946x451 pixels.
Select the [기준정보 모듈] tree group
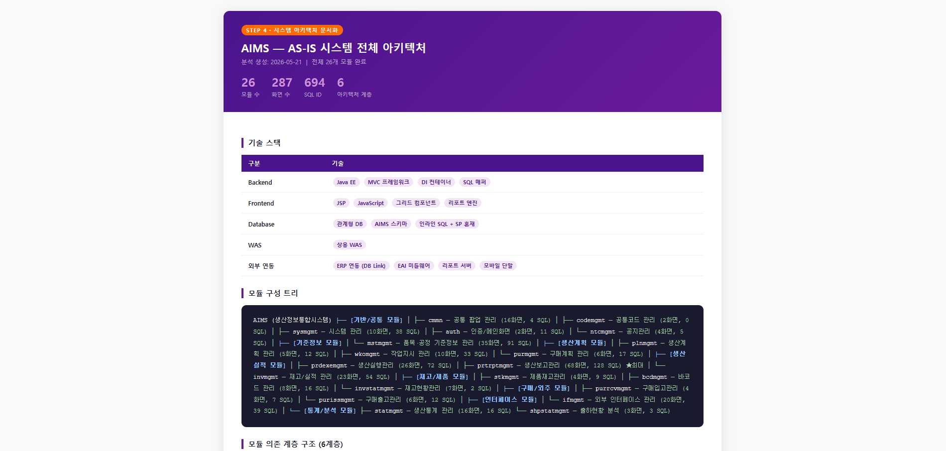(317, 343)
